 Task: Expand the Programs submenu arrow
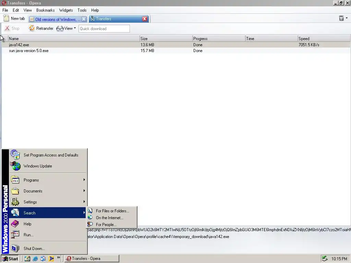(84, 179)
